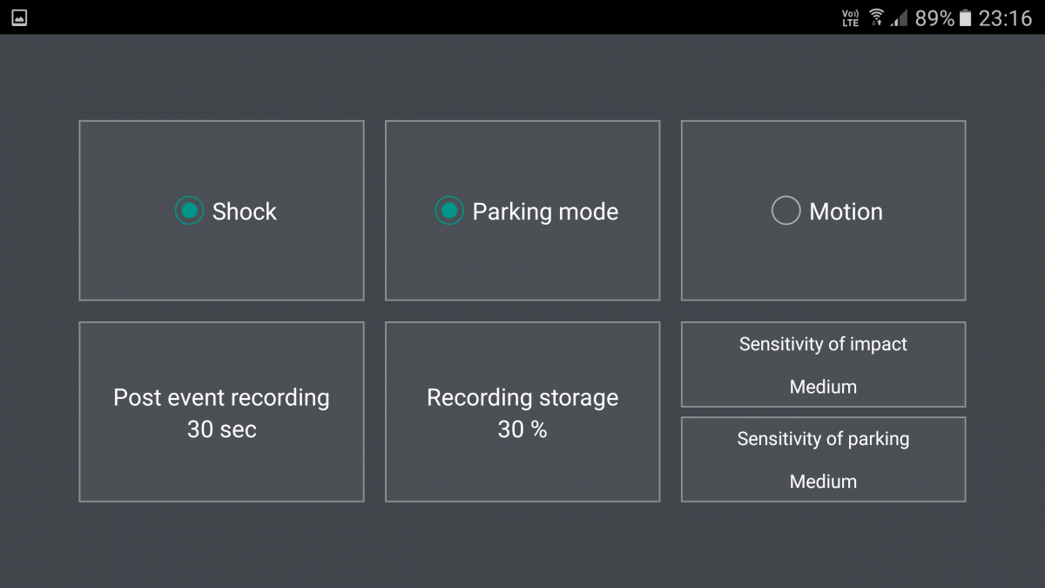
Task: Tap the picture notification icon in status bar
Action: (19, 17)
